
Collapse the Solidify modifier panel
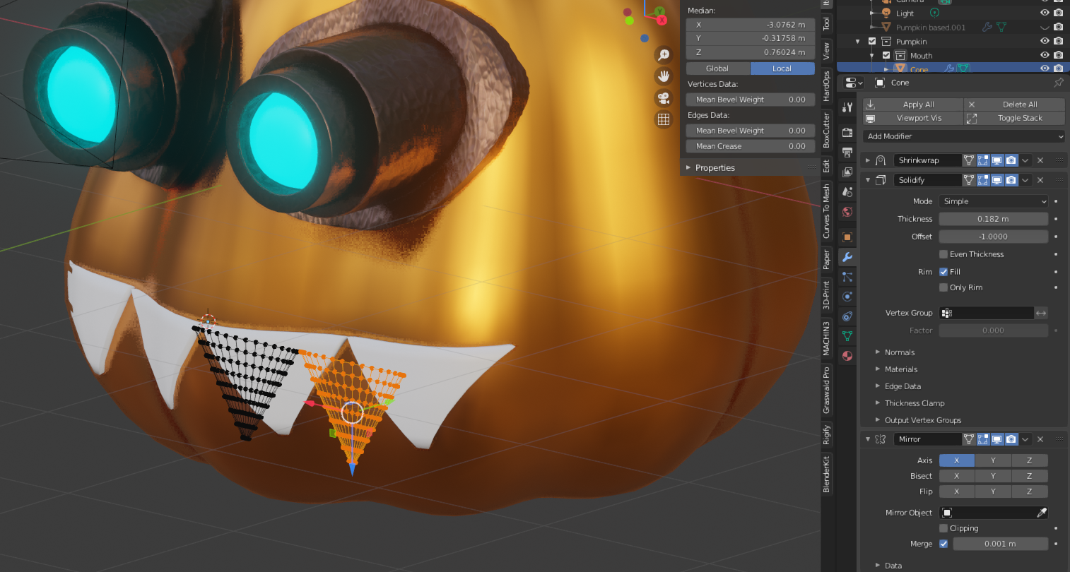coord(868,180)
